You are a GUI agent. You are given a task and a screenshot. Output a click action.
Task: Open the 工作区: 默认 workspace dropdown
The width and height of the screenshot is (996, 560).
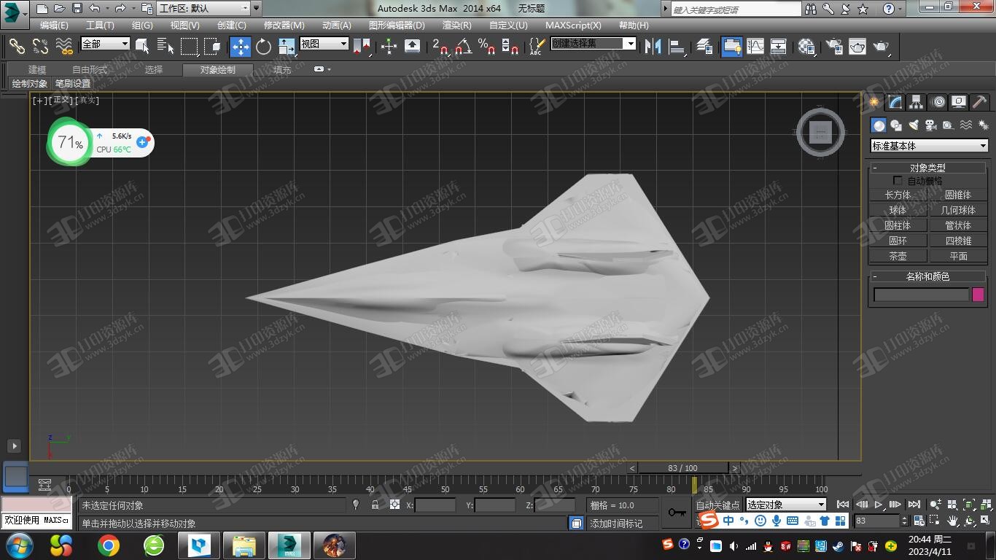coord(204,9)
